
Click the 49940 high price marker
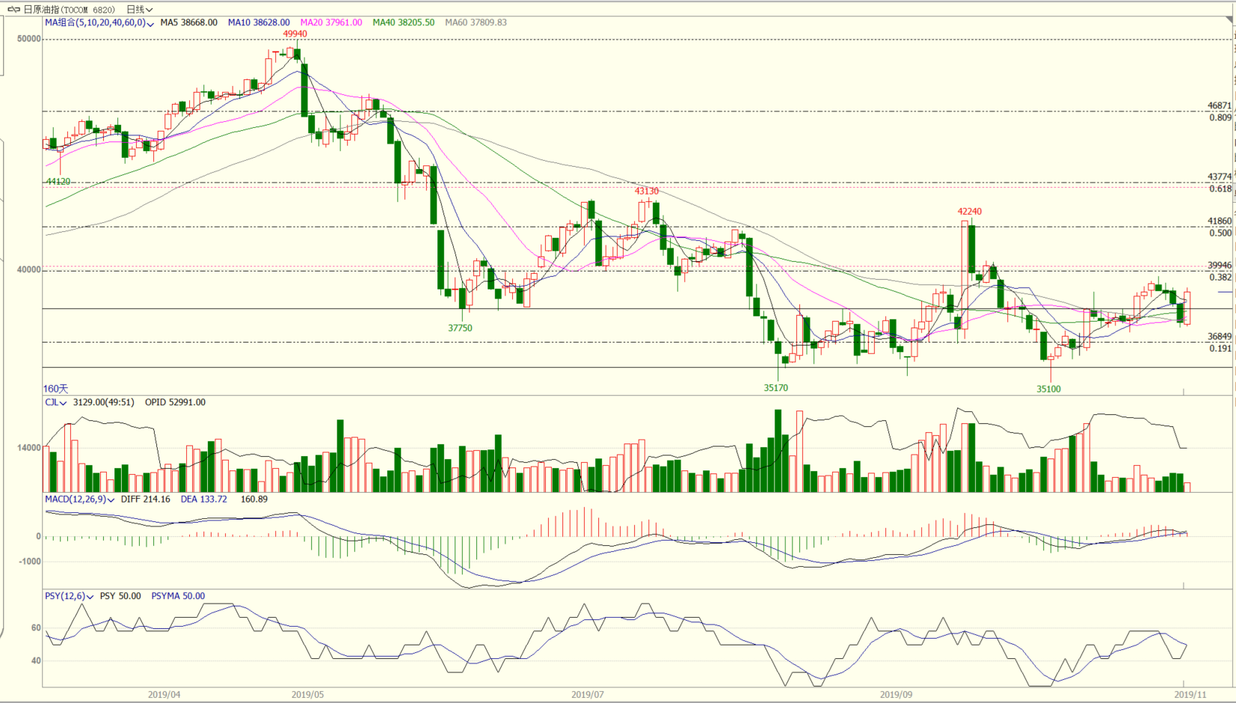(x=295, y=34)
